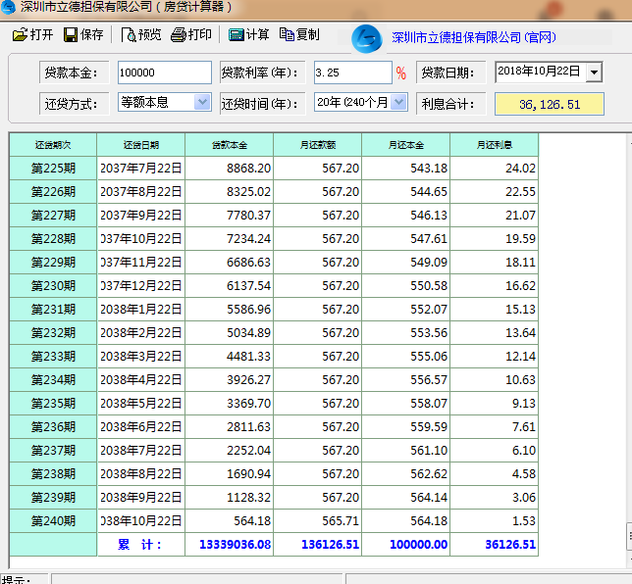632x584 pixels.
Task: Click the title bar application icon
Action: coord(9,7)
